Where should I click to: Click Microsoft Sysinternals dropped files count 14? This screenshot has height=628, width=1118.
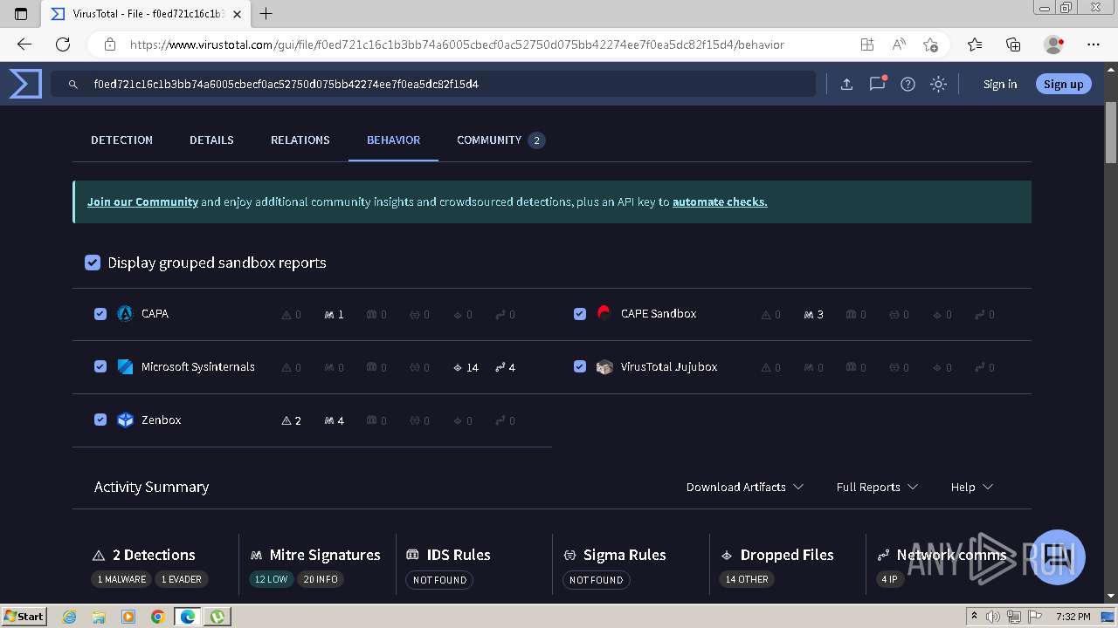(466, 367)
